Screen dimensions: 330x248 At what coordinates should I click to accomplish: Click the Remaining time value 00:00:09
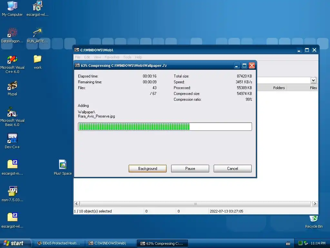[150, 82]
